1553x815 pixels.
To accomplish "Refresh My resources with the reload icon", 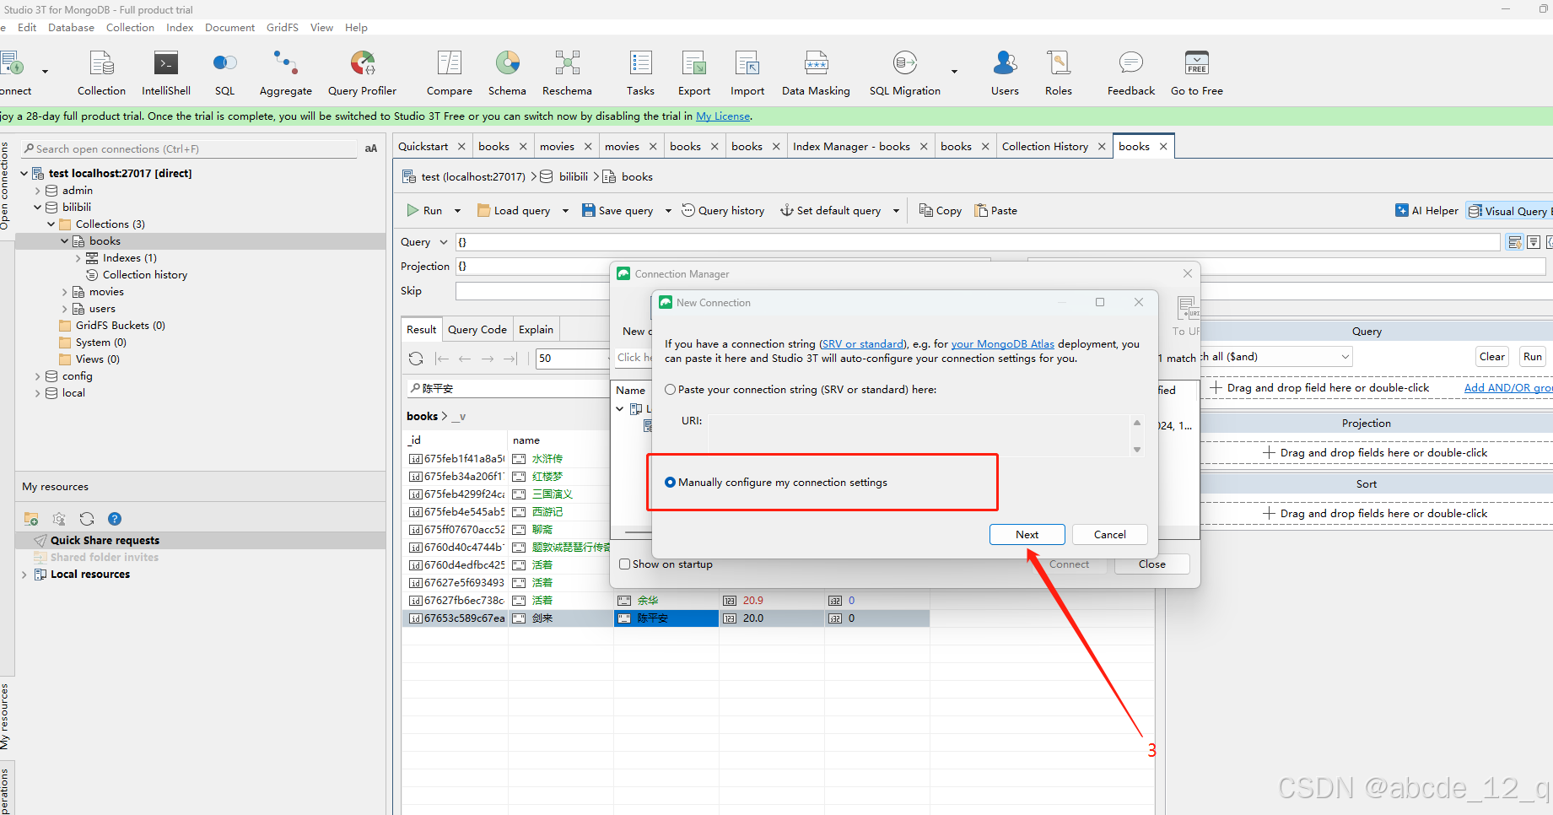I will pos(87,519).
